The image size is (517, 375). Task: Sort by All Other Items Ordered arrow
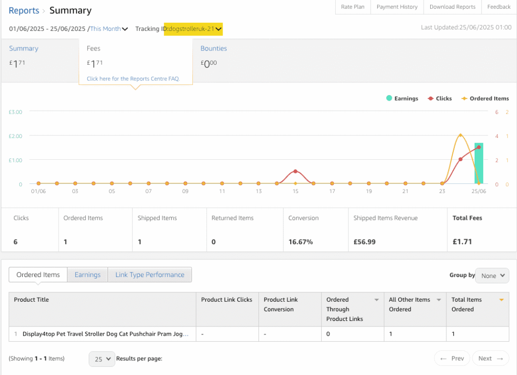pos(439,300)
